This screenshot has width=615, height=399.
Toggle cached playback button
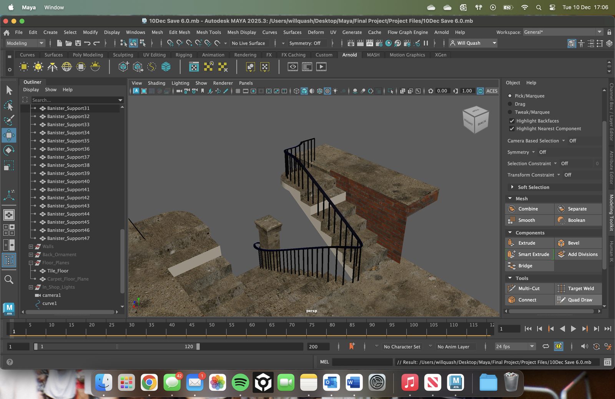558,346
